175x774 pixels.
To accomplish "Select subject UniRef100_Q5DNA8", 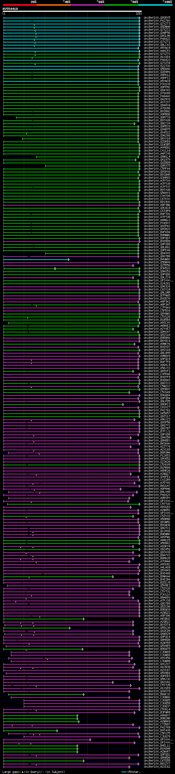I will (x=157, y=27).
